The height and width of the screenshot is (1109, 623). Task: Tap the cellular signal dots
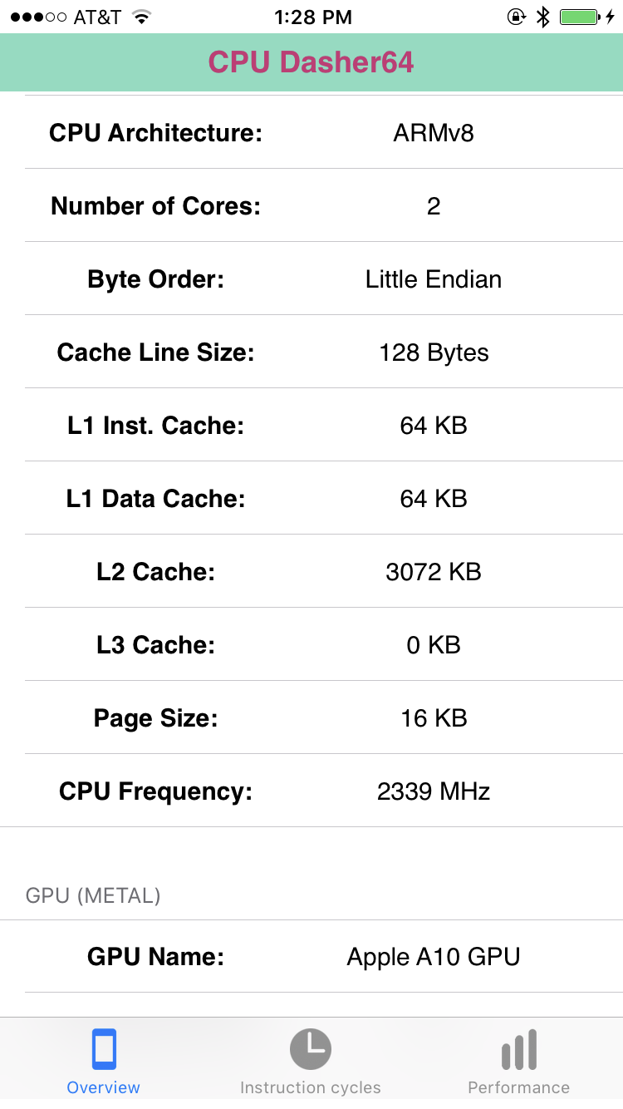(38, 17)
